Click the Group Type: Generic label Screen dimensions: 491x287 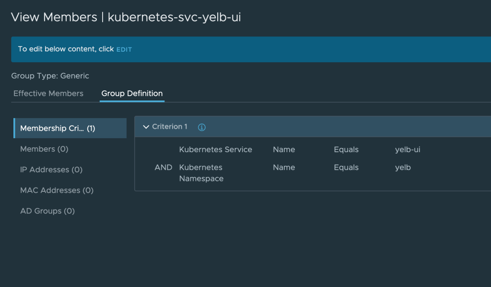pyautogui.click(x=50, y=76)
